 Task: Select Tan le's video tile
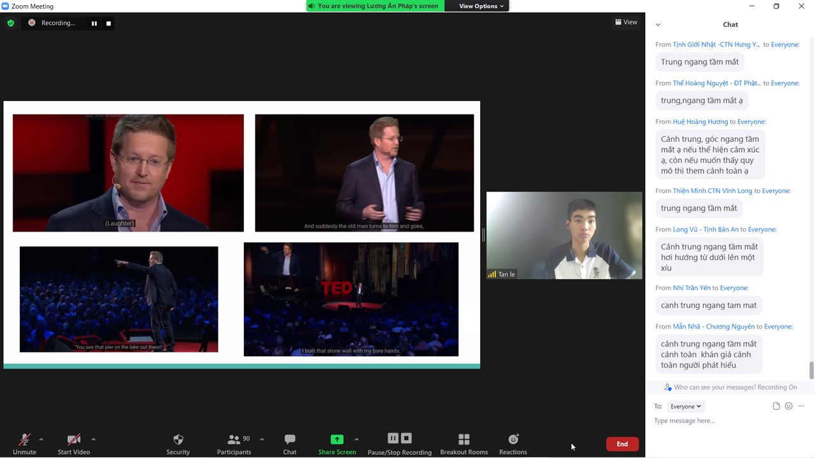pyautogui.click(x=564, y=235)
